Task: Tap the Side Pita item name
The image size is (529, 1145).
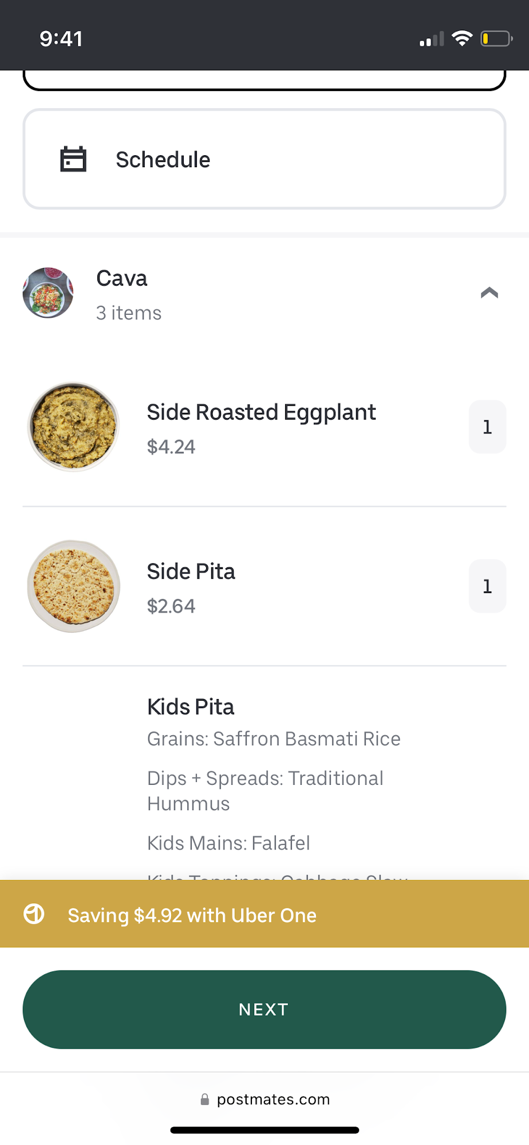Action: point(191,571)
